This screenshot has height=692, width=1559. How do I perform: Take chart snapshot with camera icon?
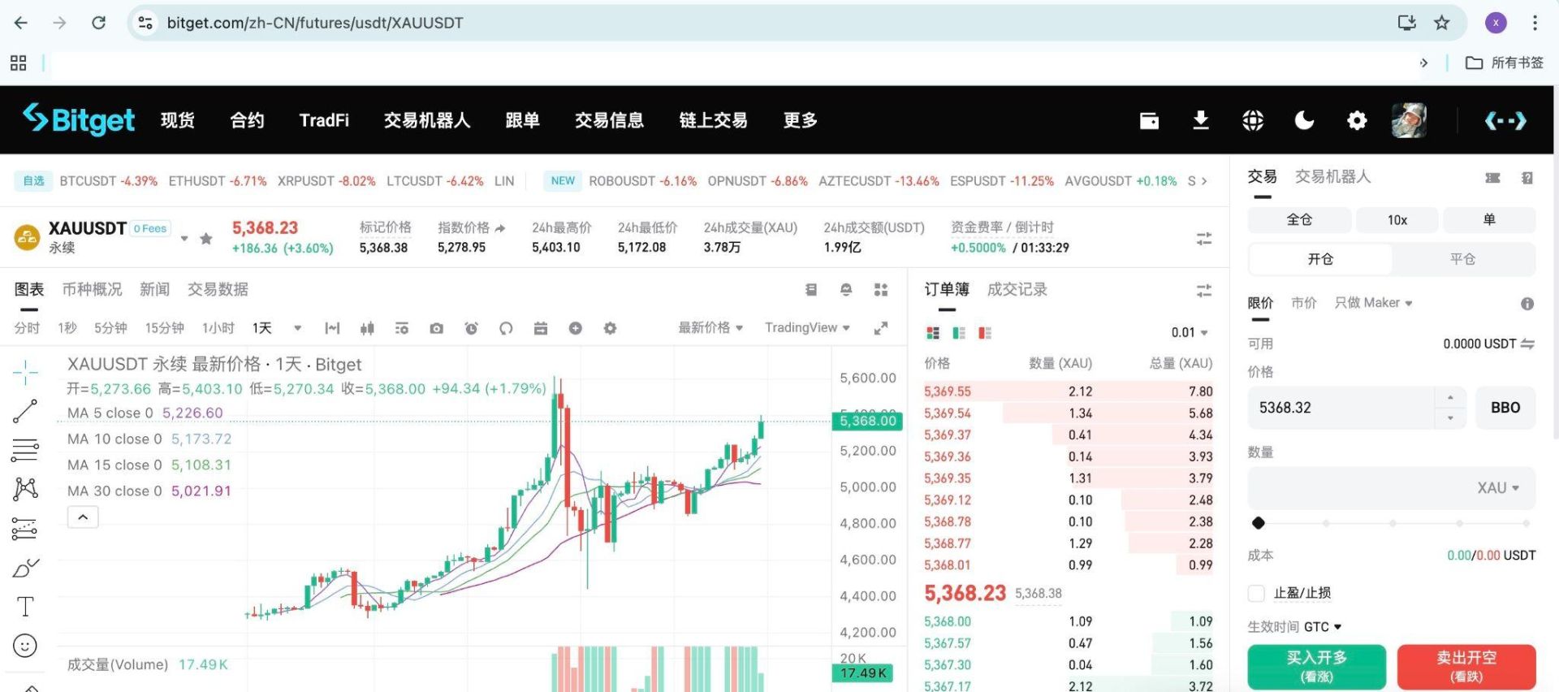tap(436, 328)
